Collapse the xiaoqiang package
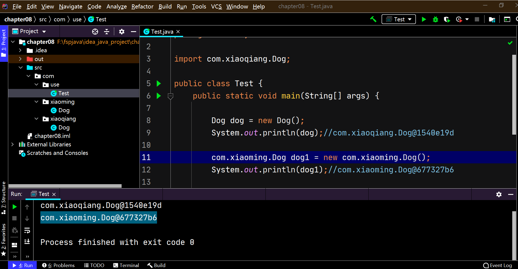 point(37,118)
